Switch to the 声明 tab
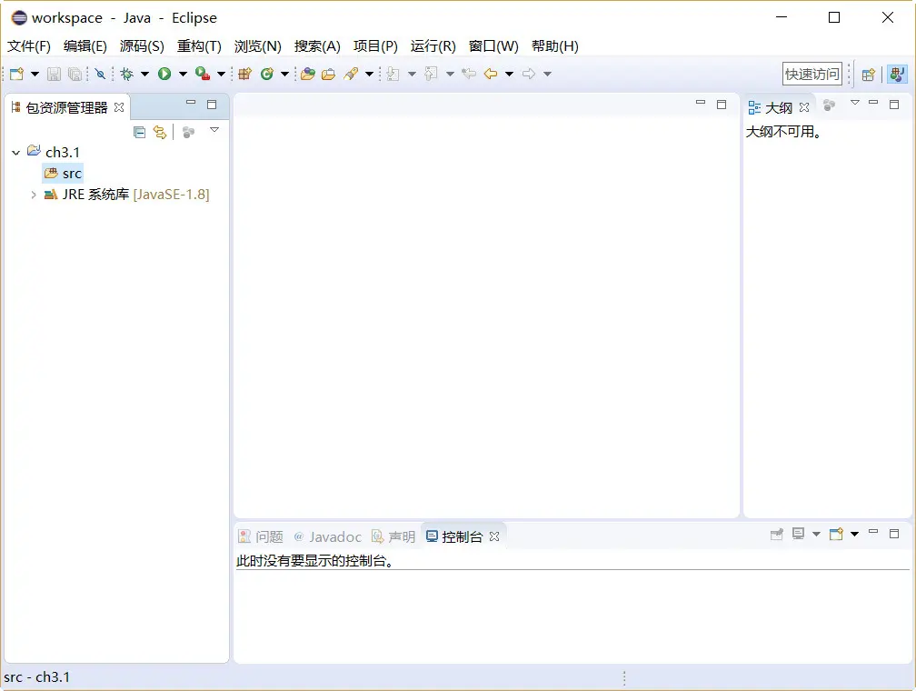The height and width of the screenshot is (691, 916). (x=393, y=536)
